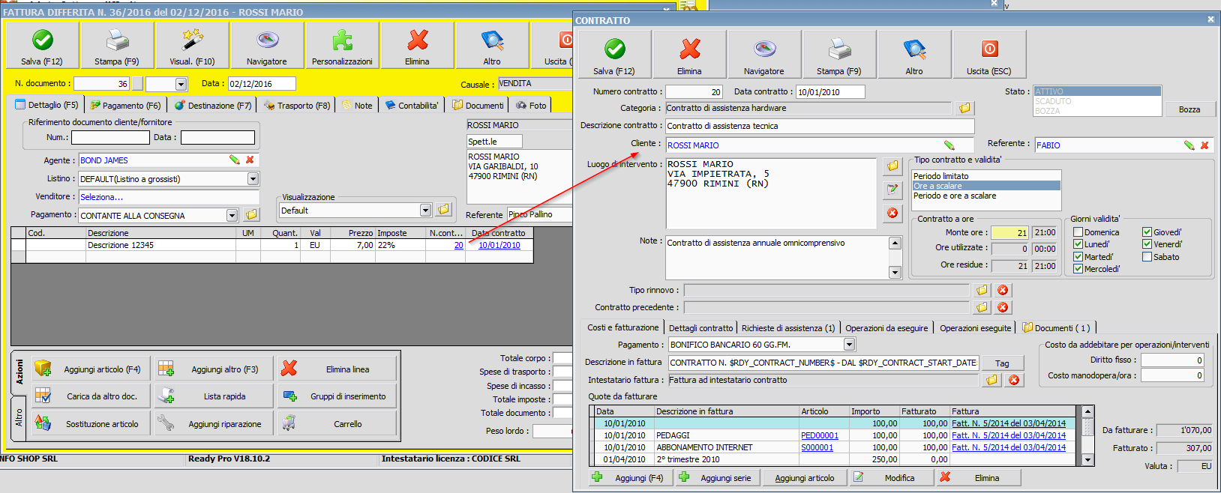Open the Operazioni da eseguire tab
The image size is (1221, 493).
pyautogui.click(x=886, y=328)
